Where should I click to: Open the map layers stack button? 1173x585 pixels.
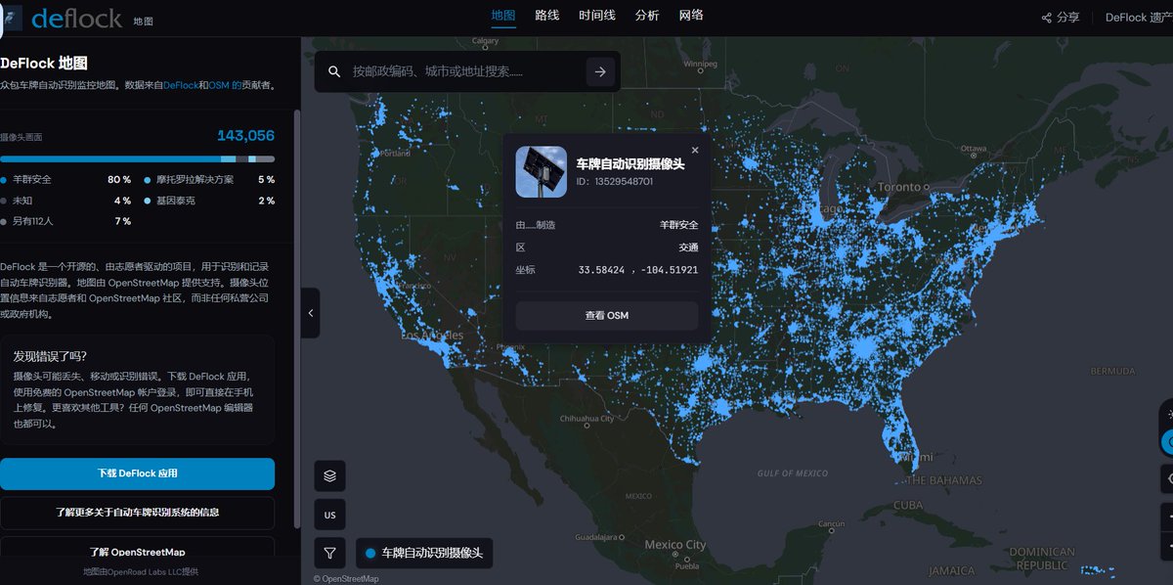329,475
